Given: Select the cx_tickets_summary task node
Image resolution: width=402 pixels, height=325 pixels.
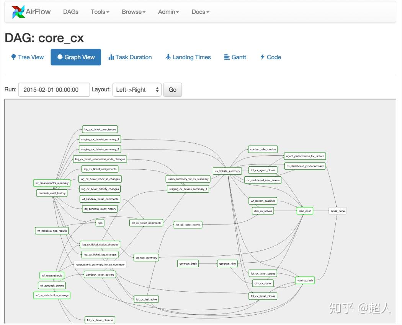Looking at the screenshot, I should tap(227, 171).
